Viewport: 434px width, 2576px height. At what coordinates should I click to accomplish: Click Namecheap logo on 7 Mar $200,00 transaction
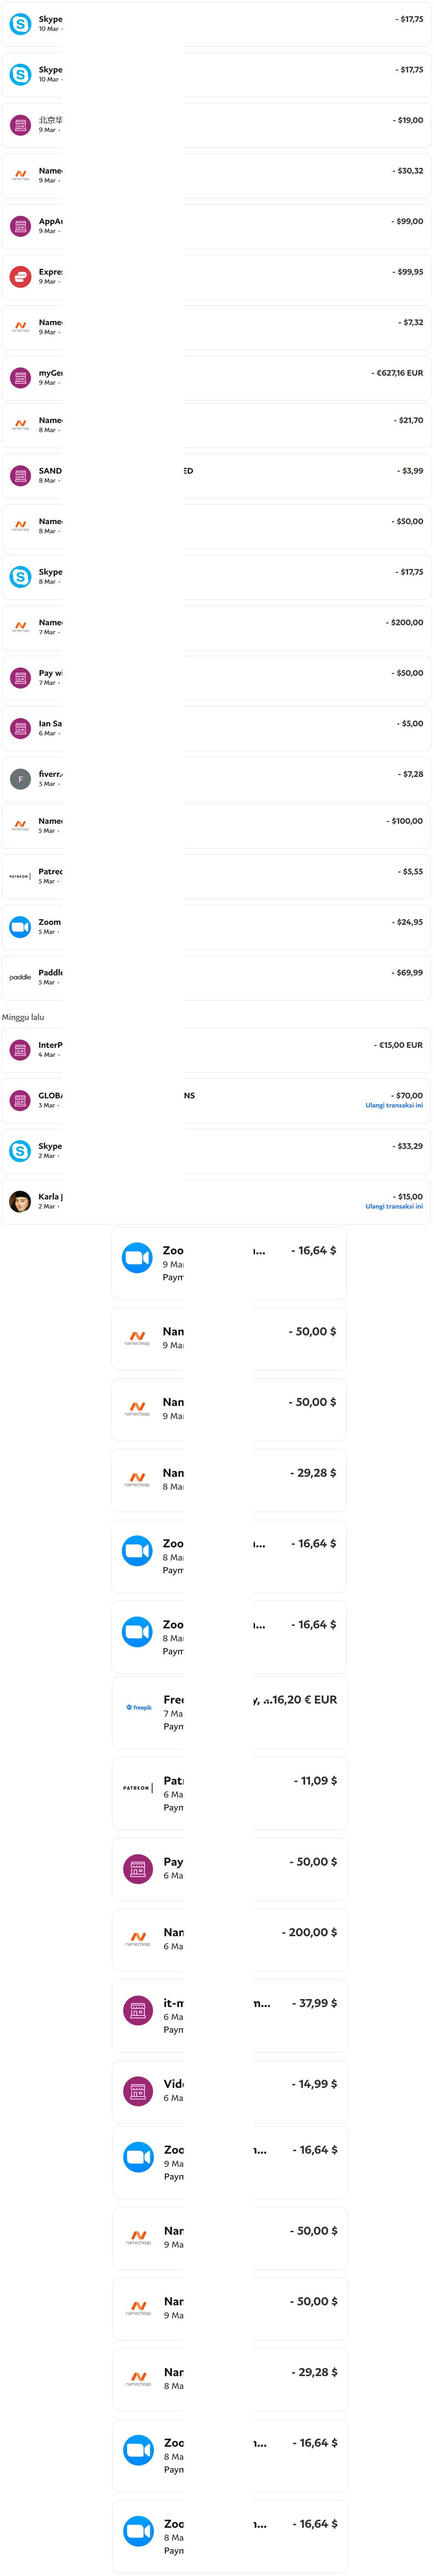pos(20,627)
